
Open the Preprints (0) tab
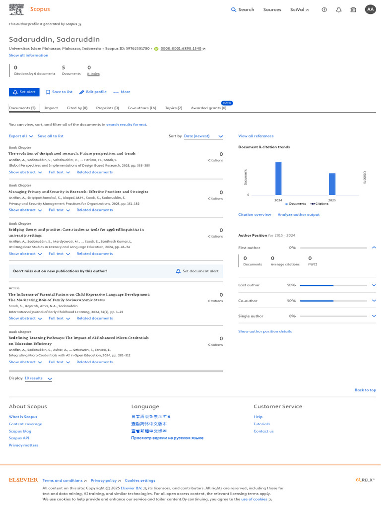point(108,108)
